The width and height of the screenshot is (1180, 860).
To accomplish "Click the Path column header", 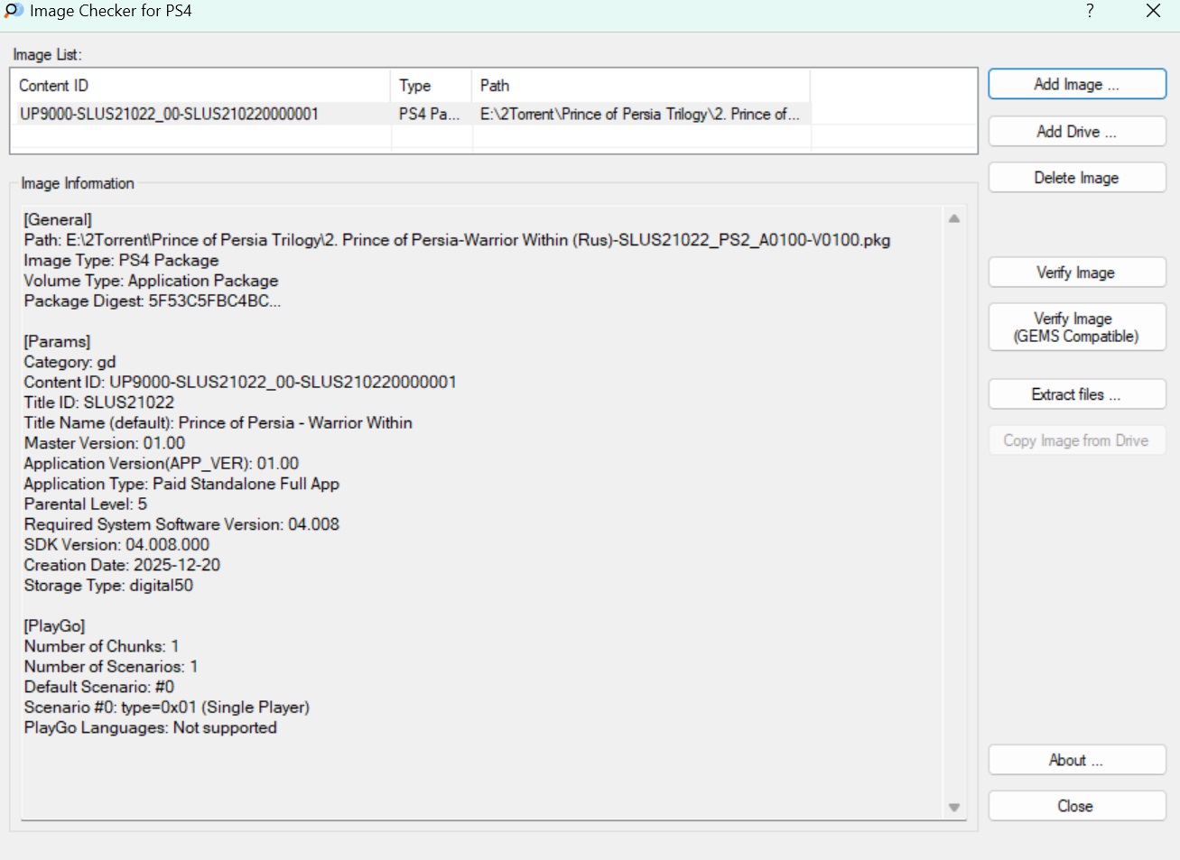I will (495, 86).
